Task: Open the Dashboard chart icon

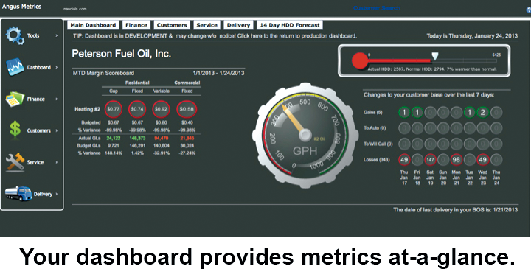Action: [15, 67]
